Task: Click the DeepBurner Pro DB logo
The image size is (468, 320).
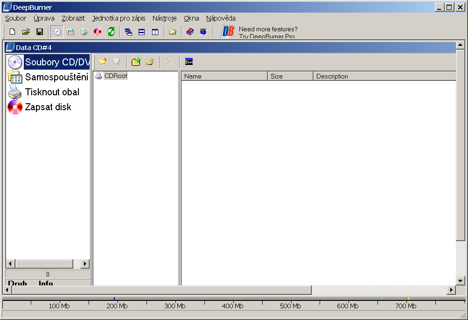Action: coord(228,32)
